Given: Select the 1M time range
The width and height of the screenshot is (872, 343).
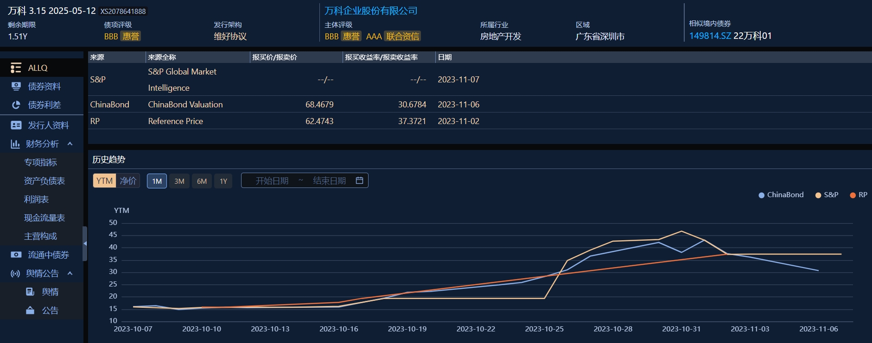Looking at the screenshot, I should pyautogui.click(x=157, y=181).
